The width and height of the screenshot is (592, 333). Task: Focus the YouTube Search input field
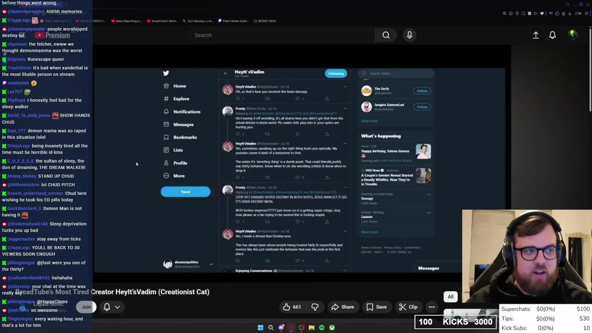[282, 35]
